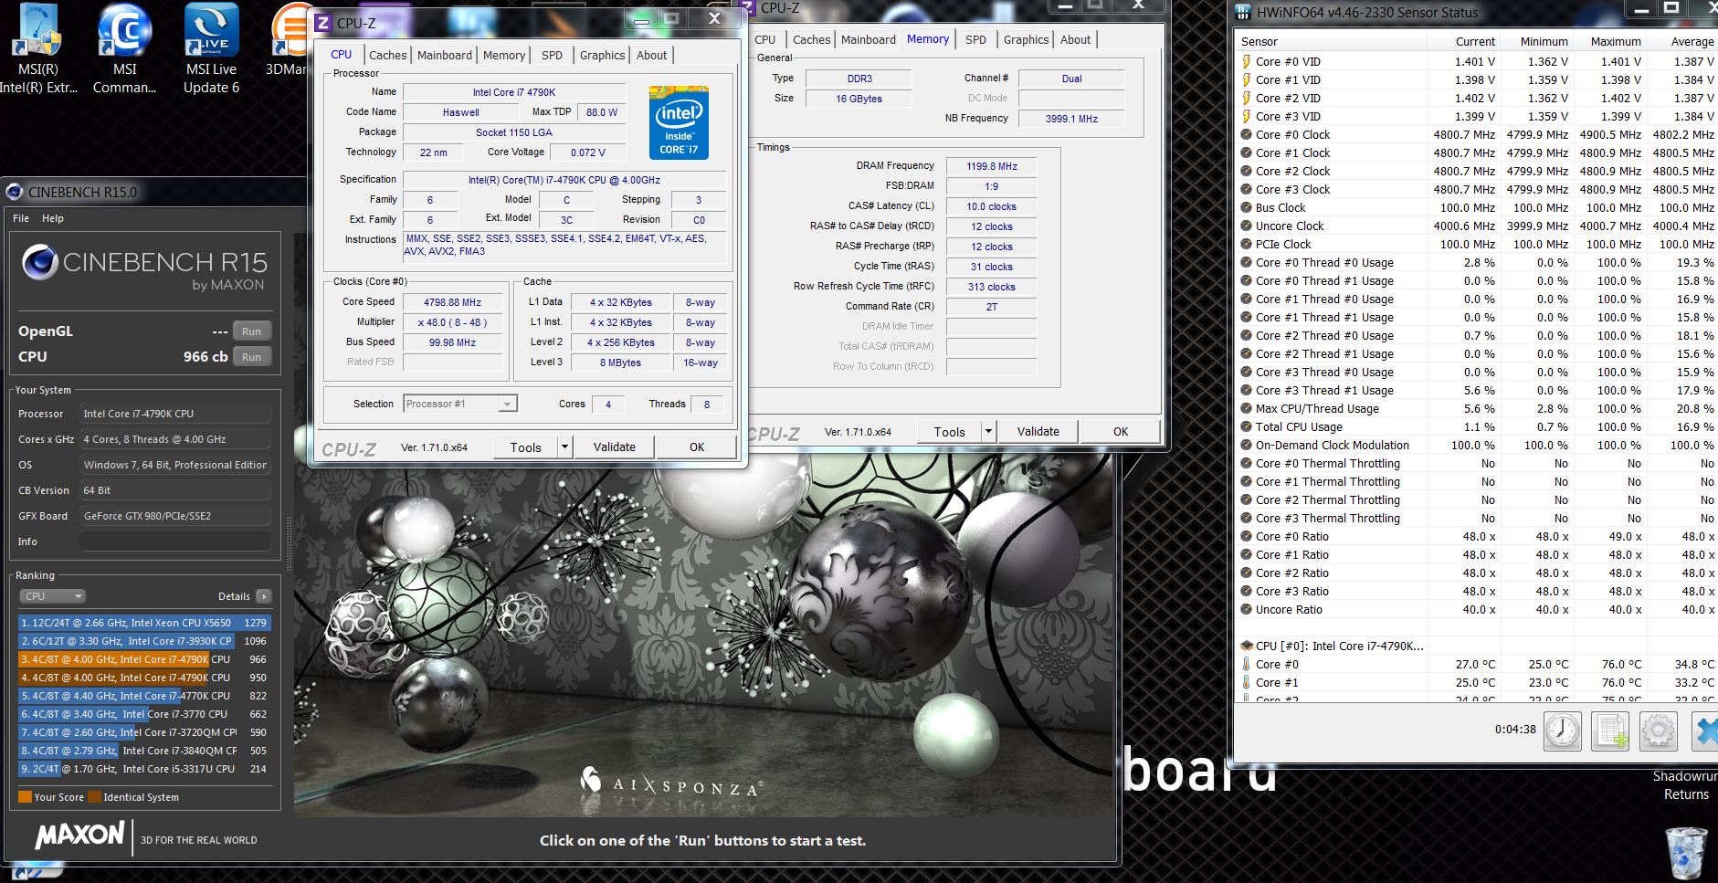Click the Info field in Cinebench system panel

point(175,541)
